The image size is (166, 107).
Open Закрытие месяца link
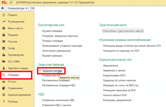(52, 70)
